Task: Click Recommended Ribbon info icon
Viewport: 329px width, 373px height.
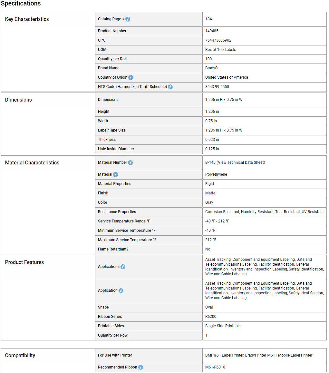Action: click(140, 367)
